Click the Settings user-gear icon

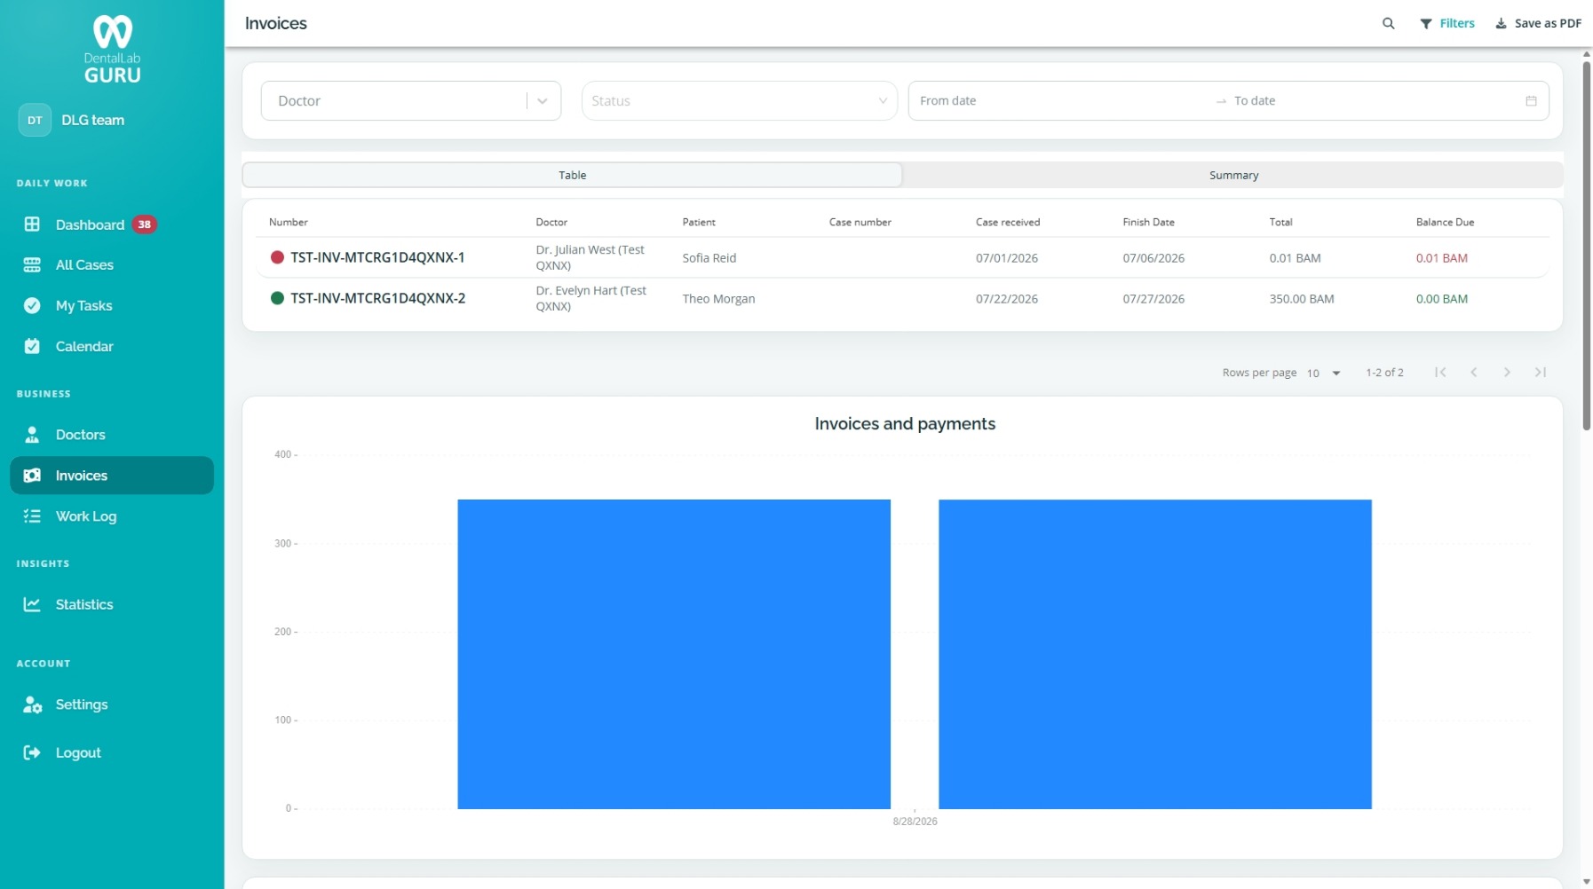click(x=33, y=704)
